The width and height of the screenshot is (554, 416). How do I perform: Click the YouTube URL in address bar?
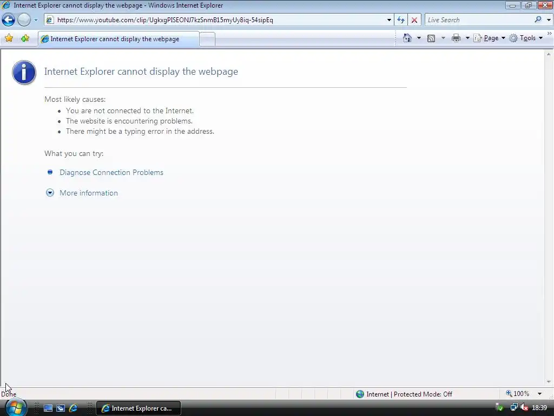165,20
